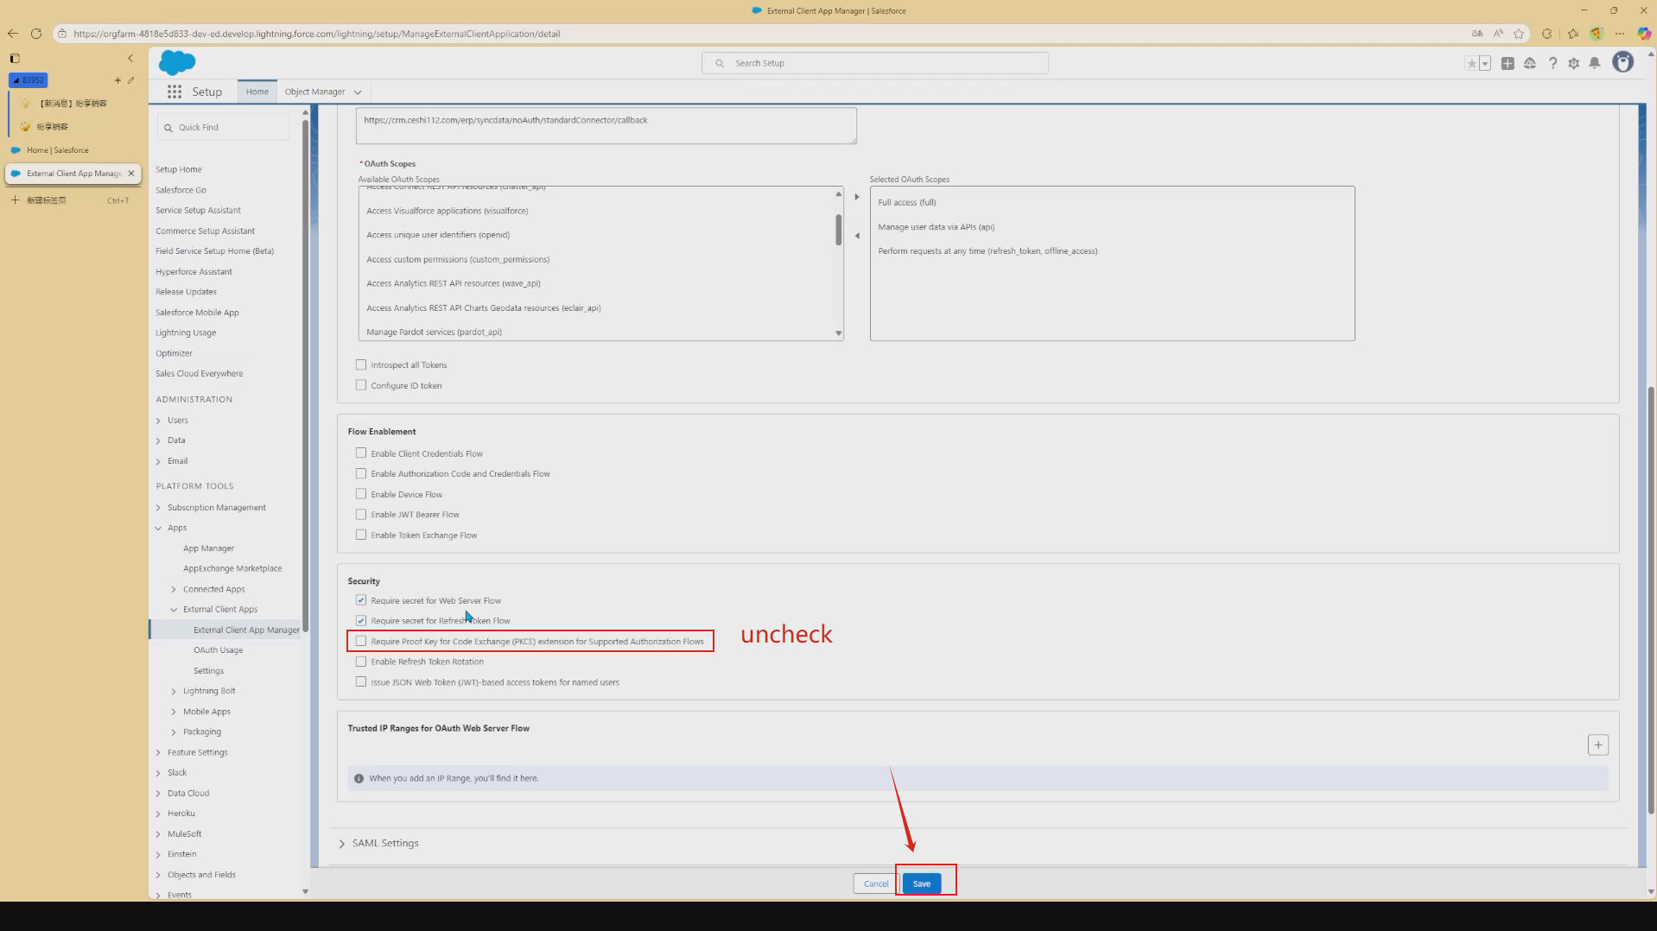1657x931 pixels.
Task: Open the App Launcher dots grid
Action: click(175, 92)
